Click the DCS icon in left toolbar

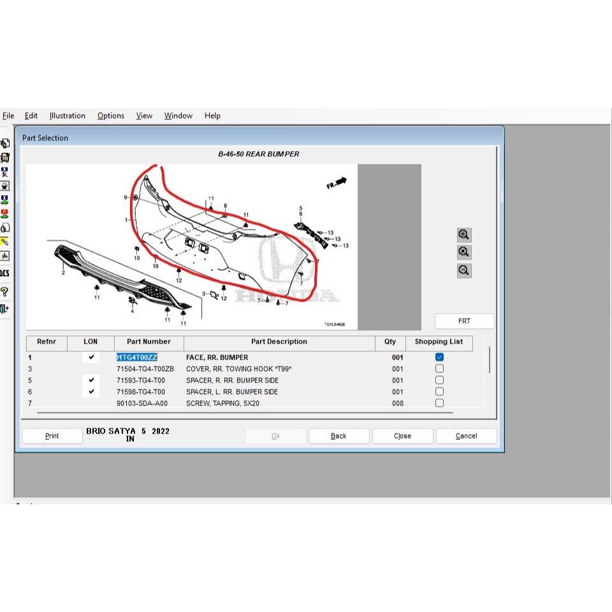coord(4,273)
